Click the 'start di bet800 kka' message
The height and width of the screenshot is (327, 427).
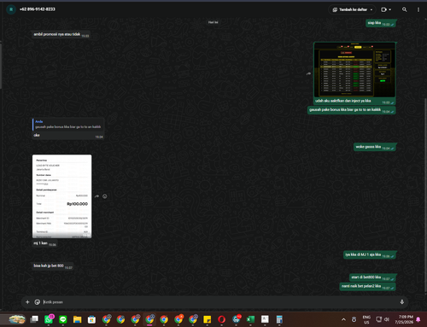click(372, 277)
